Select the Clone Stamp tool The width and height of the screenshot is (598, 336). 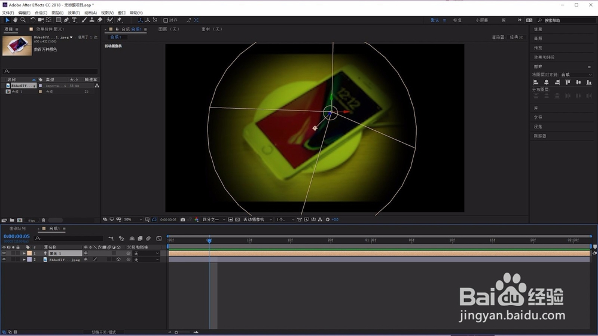(x=92, y=20)
